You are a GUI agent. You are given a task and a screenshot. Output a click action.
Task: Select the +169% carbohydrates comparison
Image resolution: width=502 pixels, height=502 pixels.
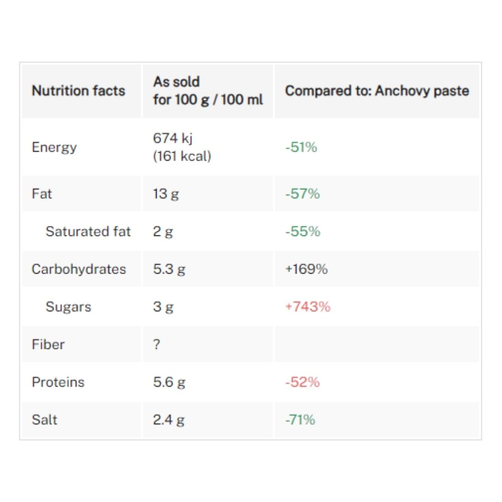306,269
